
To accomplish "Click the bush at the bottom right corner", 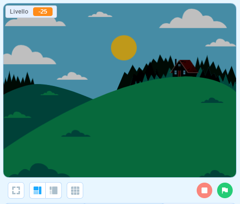I will (x=216, y=174).
